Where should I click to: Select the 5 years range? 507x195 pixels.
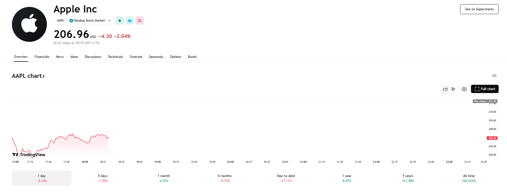[x=408, y=178]
